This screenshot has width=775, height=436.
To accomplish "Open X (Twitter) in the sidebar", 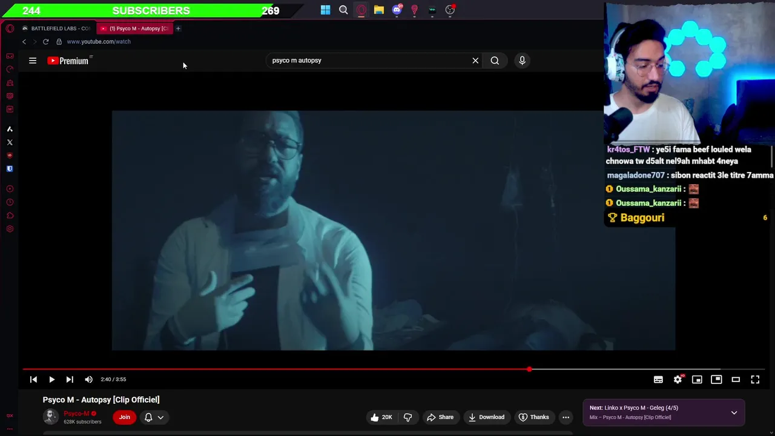I will 10,142.
